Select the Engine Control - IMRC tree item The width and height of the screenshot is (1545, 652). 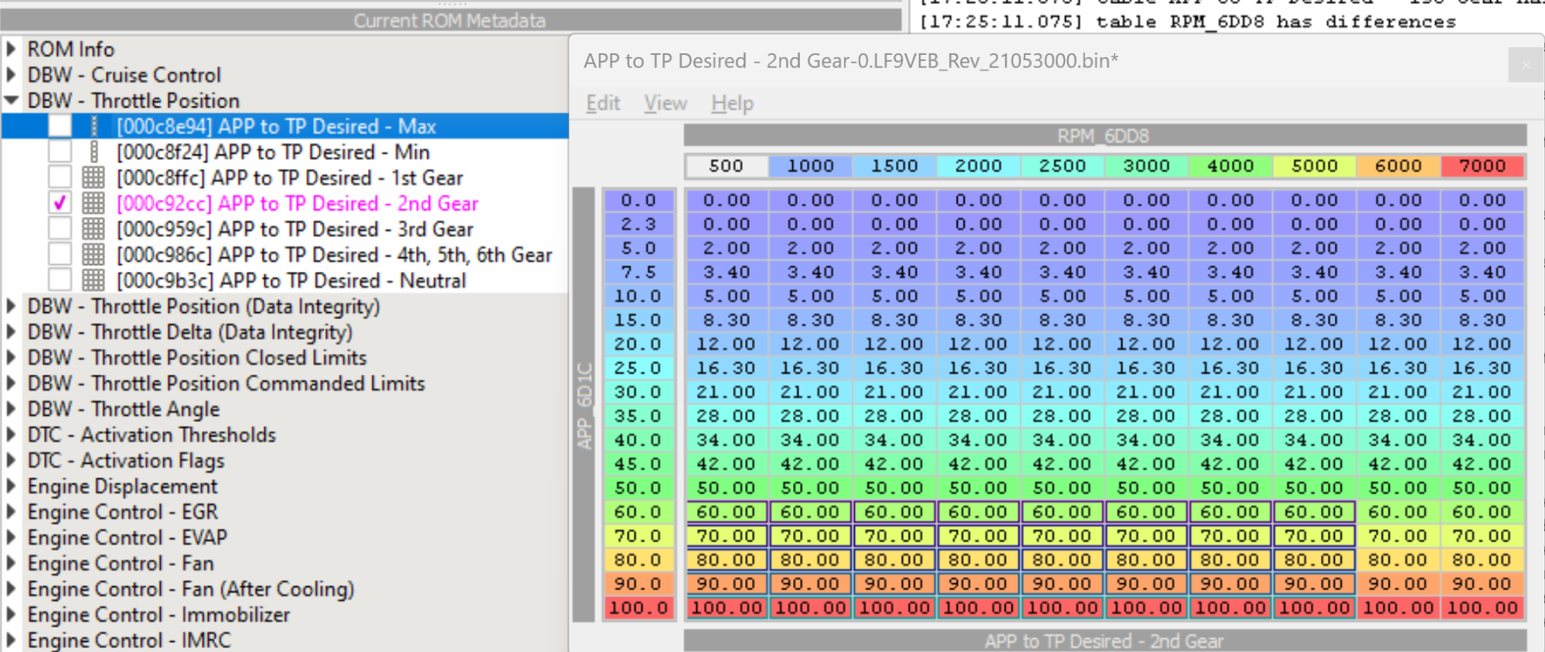(129, 640)
